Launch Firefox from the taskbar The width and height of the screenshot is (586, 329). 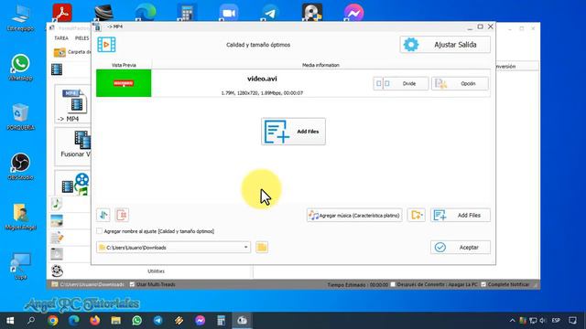[94, 321]
